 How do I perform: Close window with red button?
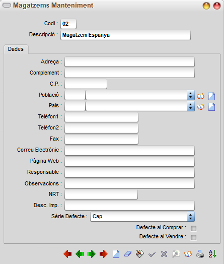pos(217,6)
